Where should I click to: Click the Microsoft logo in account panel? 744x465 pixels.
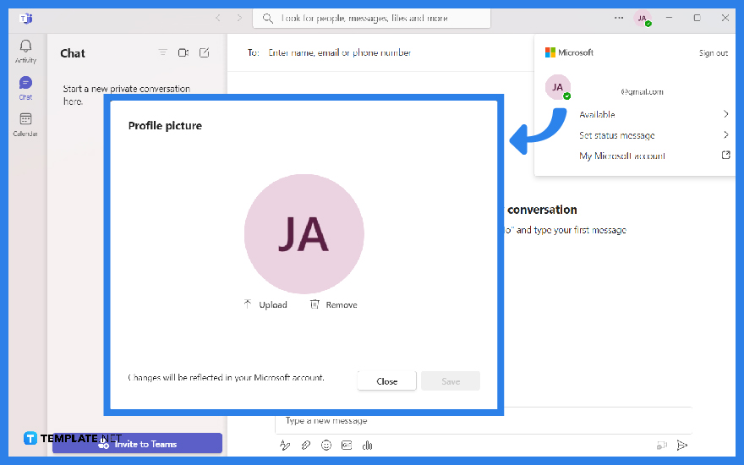click(x=569, y=52)
